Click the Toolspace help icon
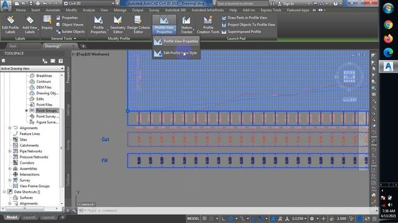The image size is (398, 223). coord(60,61)
